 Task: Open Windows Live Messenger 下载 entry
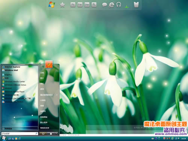(x=17, y=99)
